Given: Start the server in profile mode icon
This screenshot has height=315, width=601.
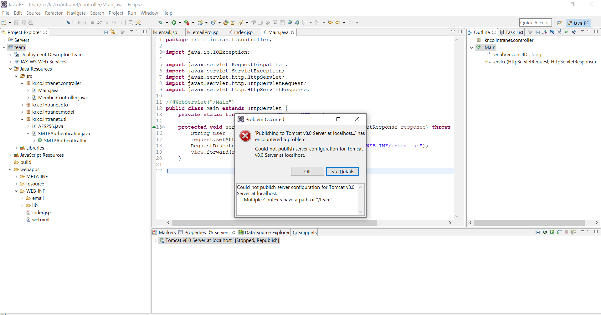Looking at the screenshot, I should 559,232.
